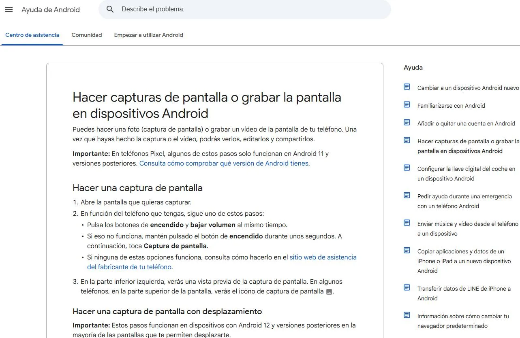The width and height of the screenshot is (520, 338).
Task: Click the first bold Importante label
Action: coord(91,153)
